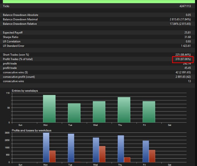Viewport: 197px width, 166px height.
Task: Click Friday's blue profit bar
Action: coord(146,151)
